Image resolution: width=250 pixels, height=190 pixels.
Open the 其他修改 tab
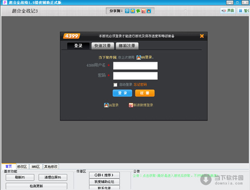[x=51, y=166]
